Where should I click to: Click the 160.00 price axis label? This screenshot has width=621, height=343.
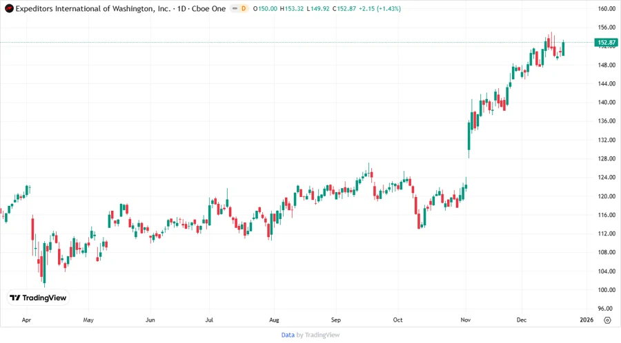[x=607, y=9]
